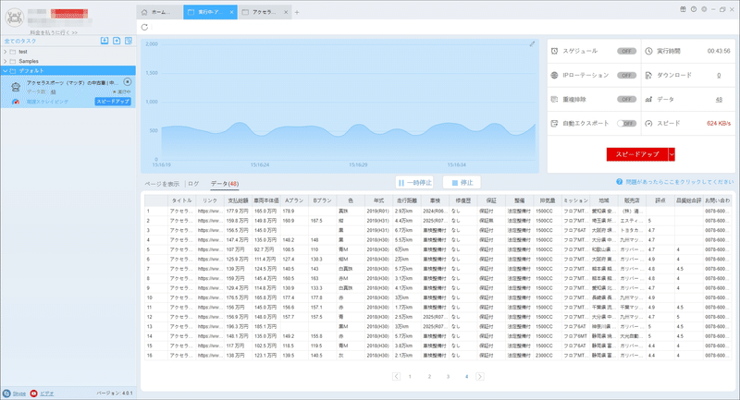The width and height of the screenshot is (740, 400).
Task: Expand the Samples folder in the task tree
Action: [6, 61]
